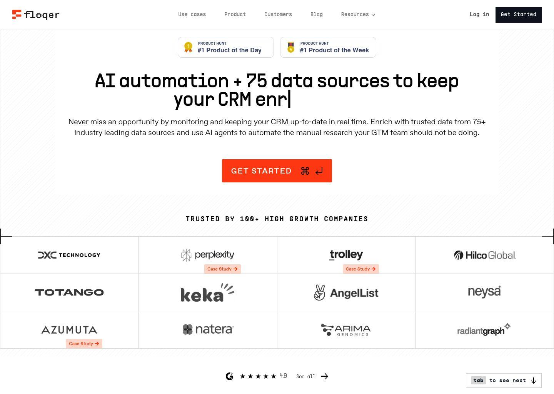554x394 pixels.
Task: Click the Floqer logo in header
Action: [36, 15]
